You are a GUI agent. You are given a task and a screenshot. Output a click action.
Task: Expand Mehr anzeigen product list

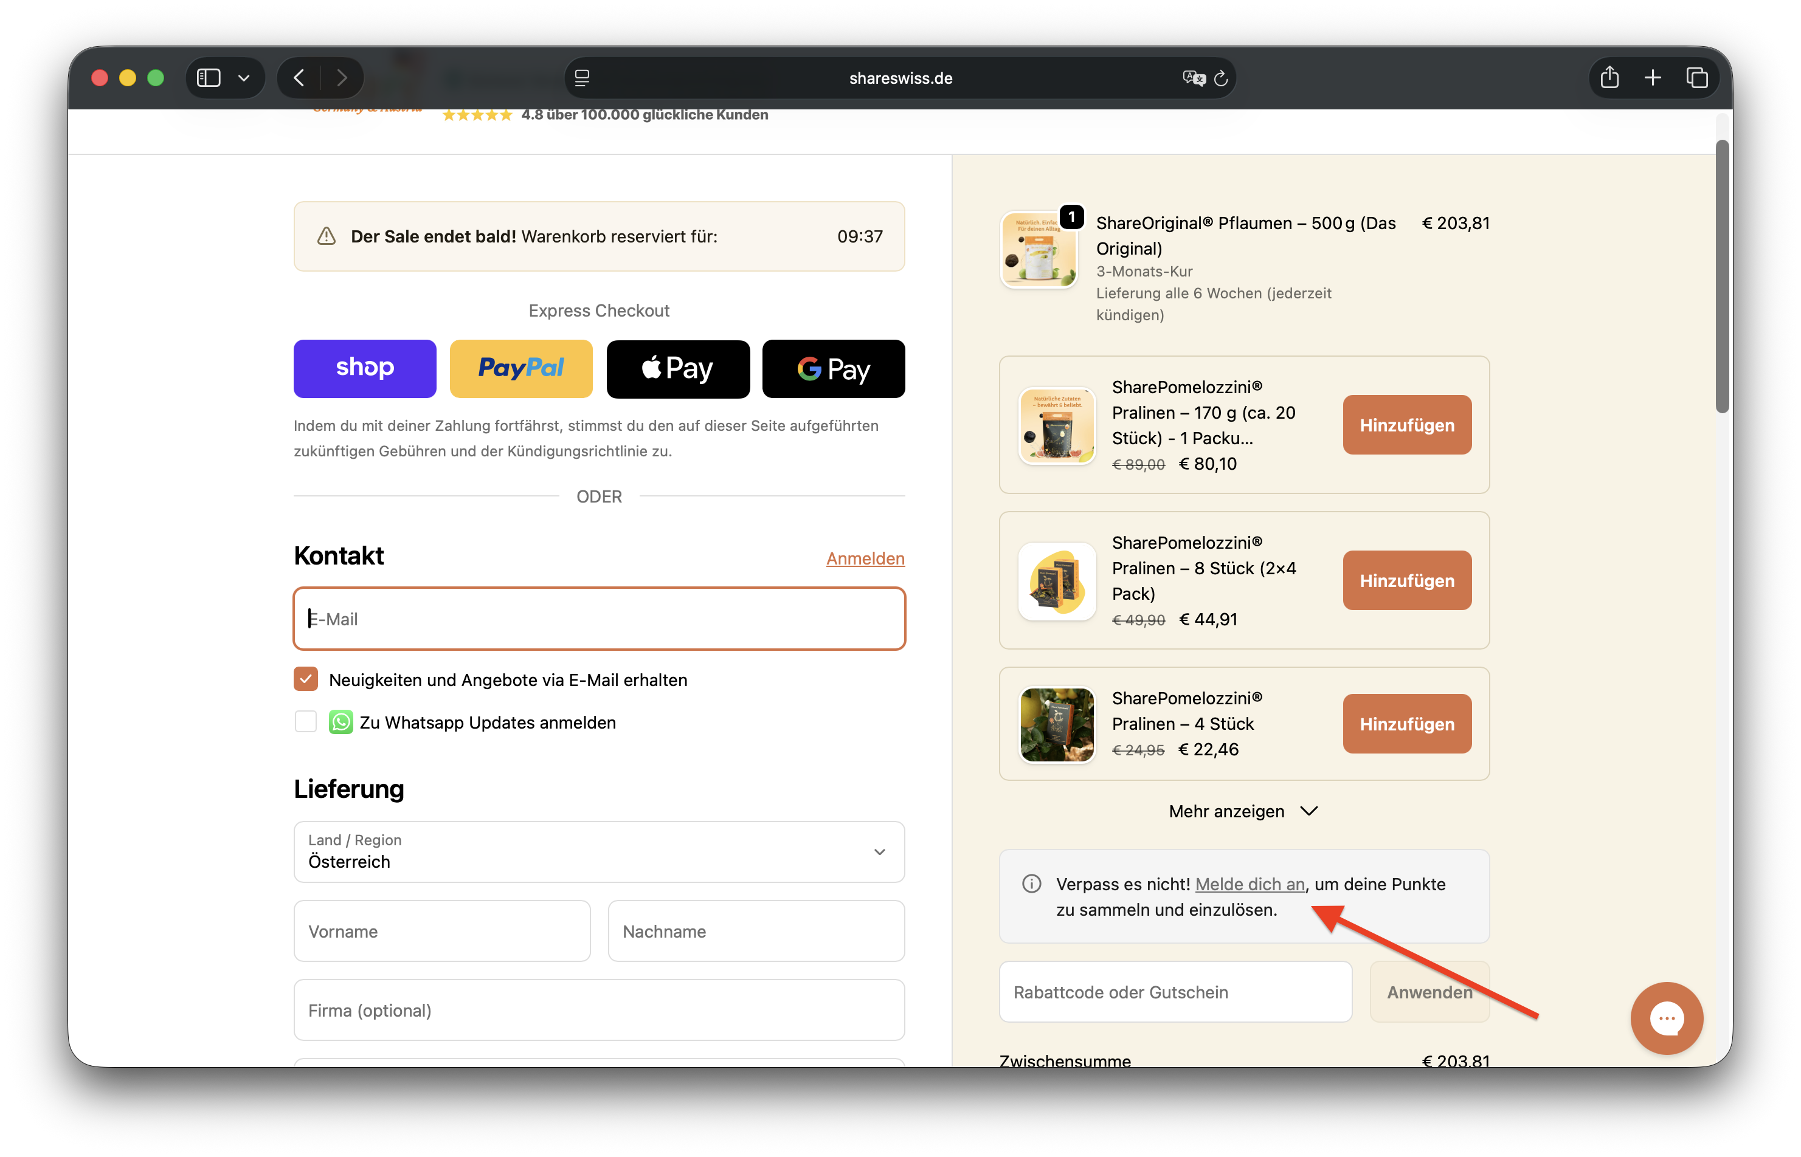tap(1243, 811)
